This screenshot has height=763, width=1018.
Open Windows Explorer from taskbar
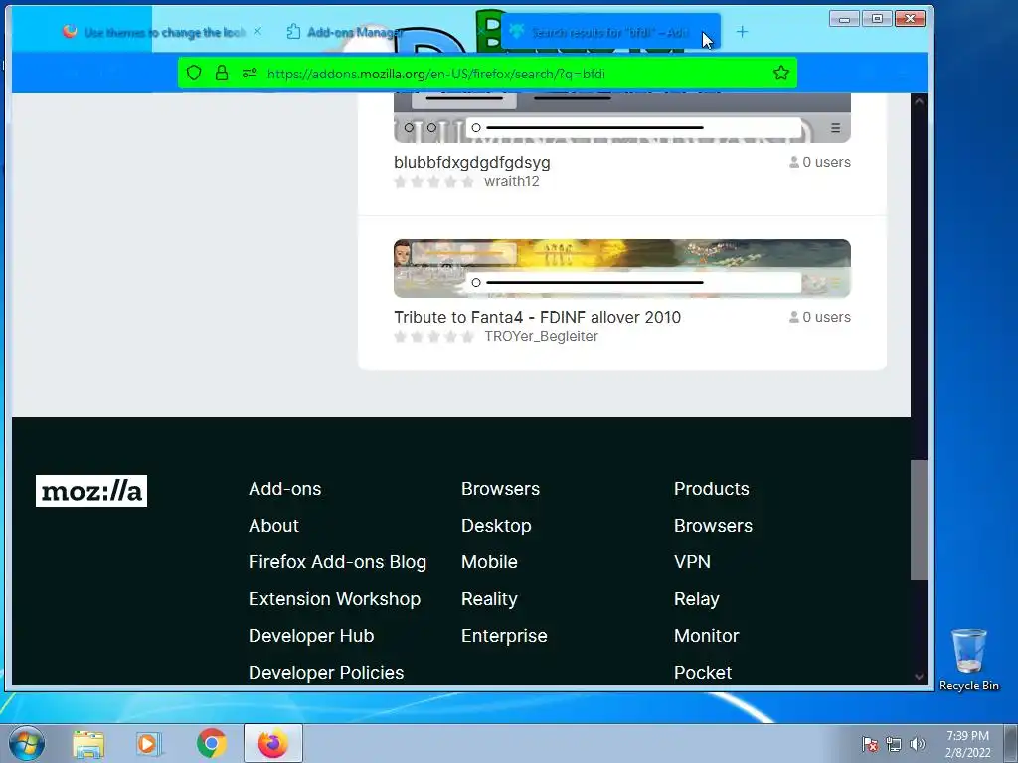[88, 744]
